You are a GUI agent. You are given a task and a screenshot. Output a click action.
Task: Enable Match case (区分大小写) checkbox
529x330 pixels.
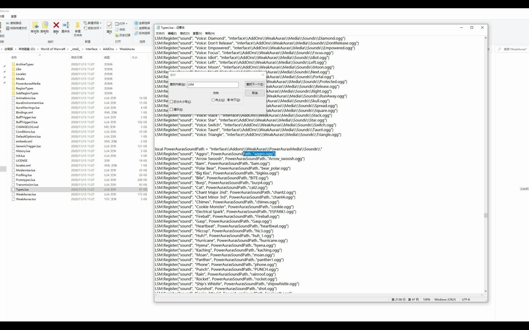(171, 102)
